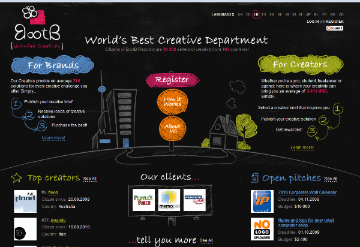Switch language to AR
Image resolution: width=360 pixels, height=247 pixels.
pos(240,14)
